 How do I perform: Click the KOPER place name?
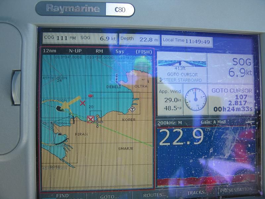(129, 120)
